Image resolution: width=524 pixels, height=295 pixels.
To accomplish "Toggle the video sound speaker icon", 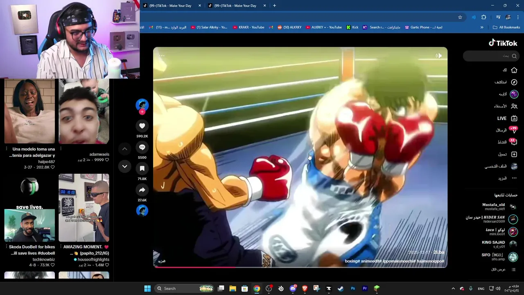I will 438,56.
